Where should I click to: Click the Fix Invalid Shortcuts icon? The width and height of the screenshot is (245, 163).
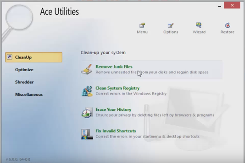pos(87,134)
